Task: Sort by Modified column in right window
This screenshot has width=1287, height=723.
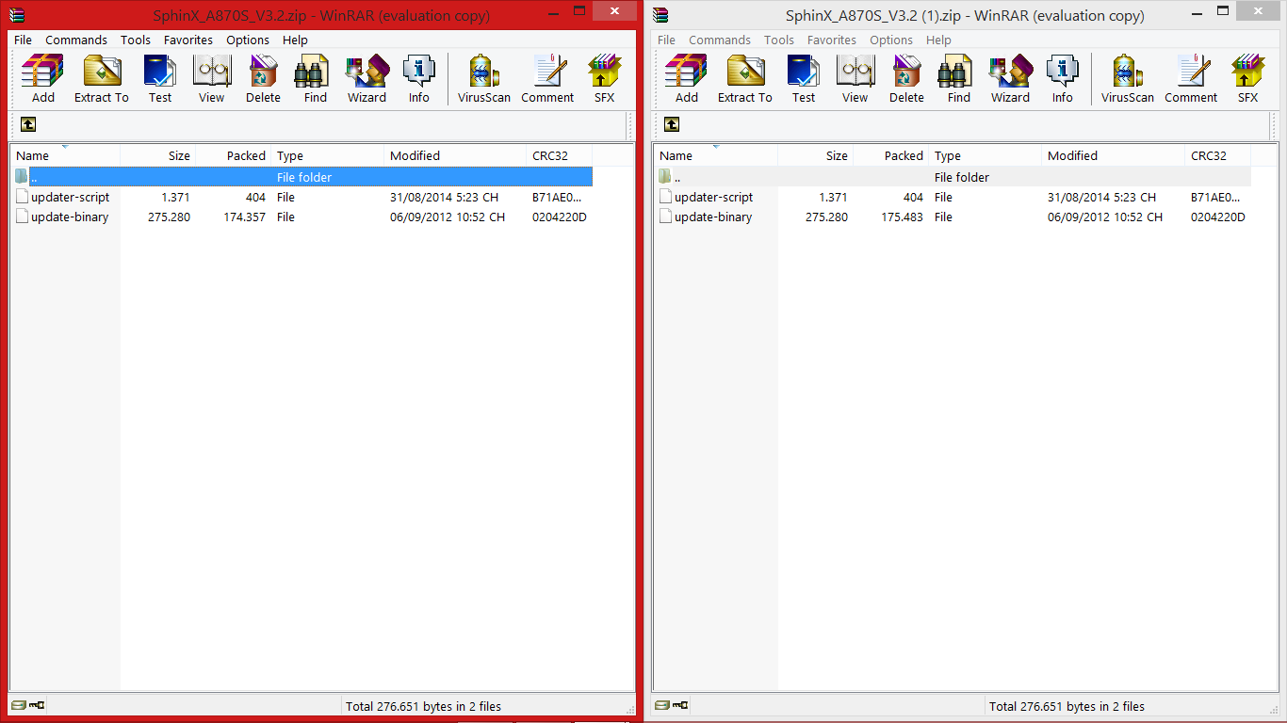Action: coord(1114,155)
